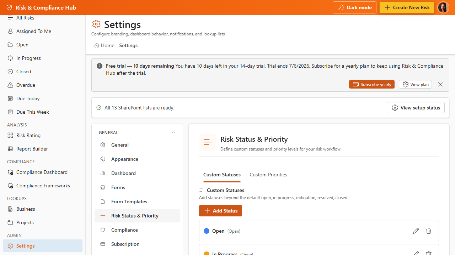455x255 pixels.
Task: Click the Overdue warning icon in sidebar
Action: point(10,85)
